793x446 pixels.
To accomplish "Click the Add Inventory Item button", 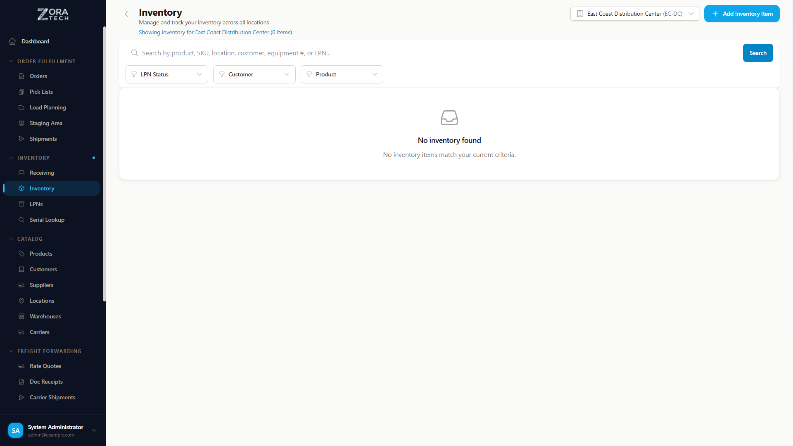I will tap(741, 14).
